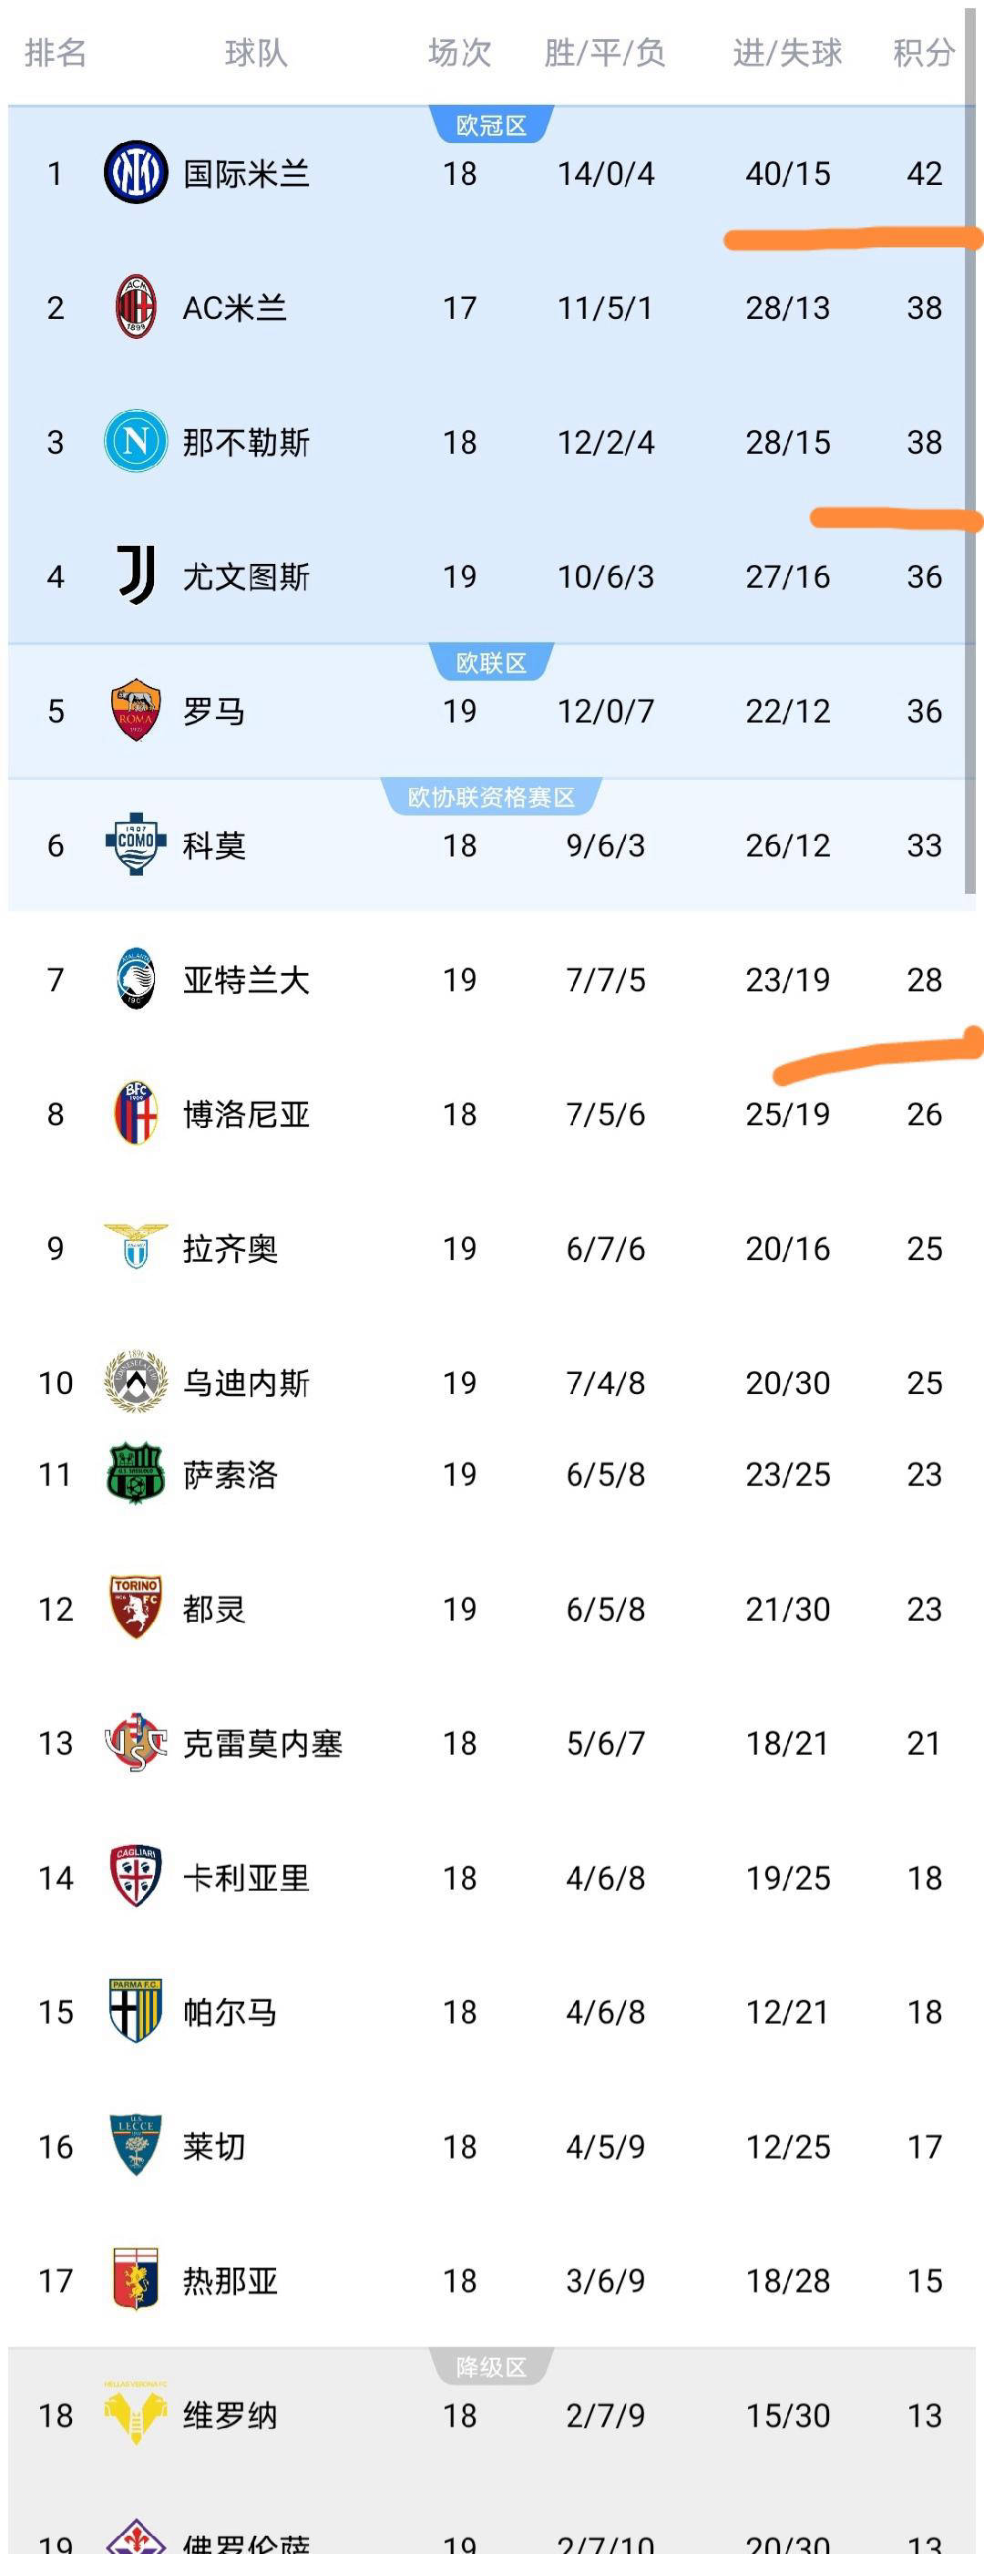Image resolution: width=984 pixels, height=2554 pixels.
Task: Click the 降级区 zone label
Action: coord(491,2367)
